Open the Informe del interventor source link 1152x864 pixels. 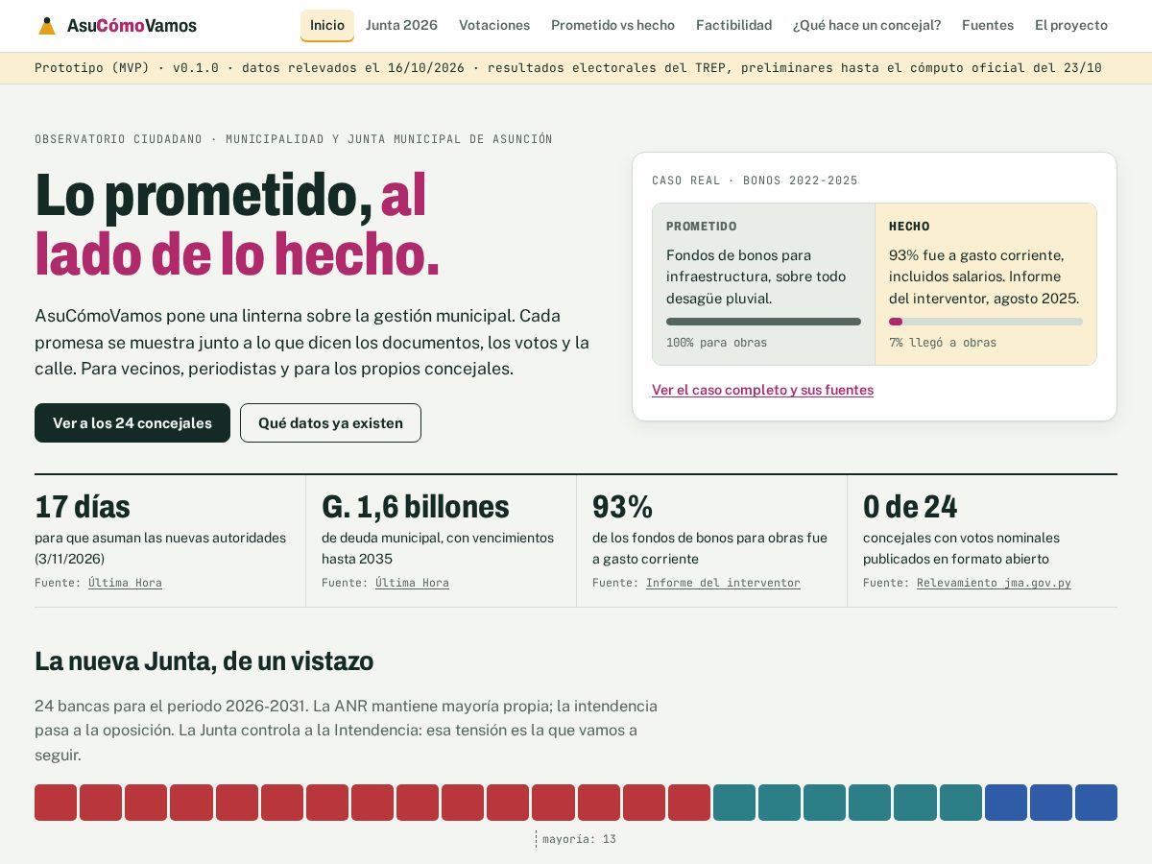723,583
